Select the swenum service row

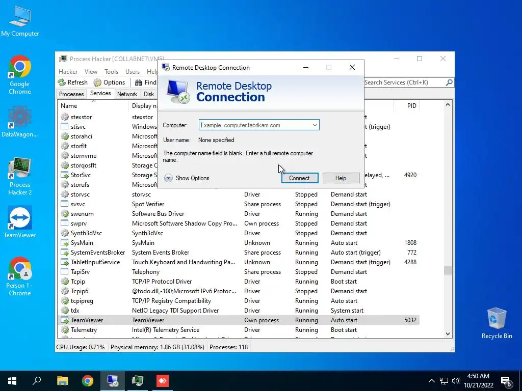pos(239,214)
